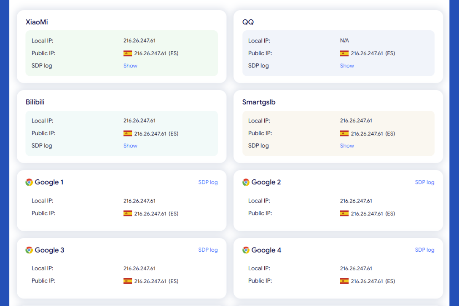Click the Smartgslb public IP address
The width and height of the screenshot is (459, 306).
tap(367, 133)
